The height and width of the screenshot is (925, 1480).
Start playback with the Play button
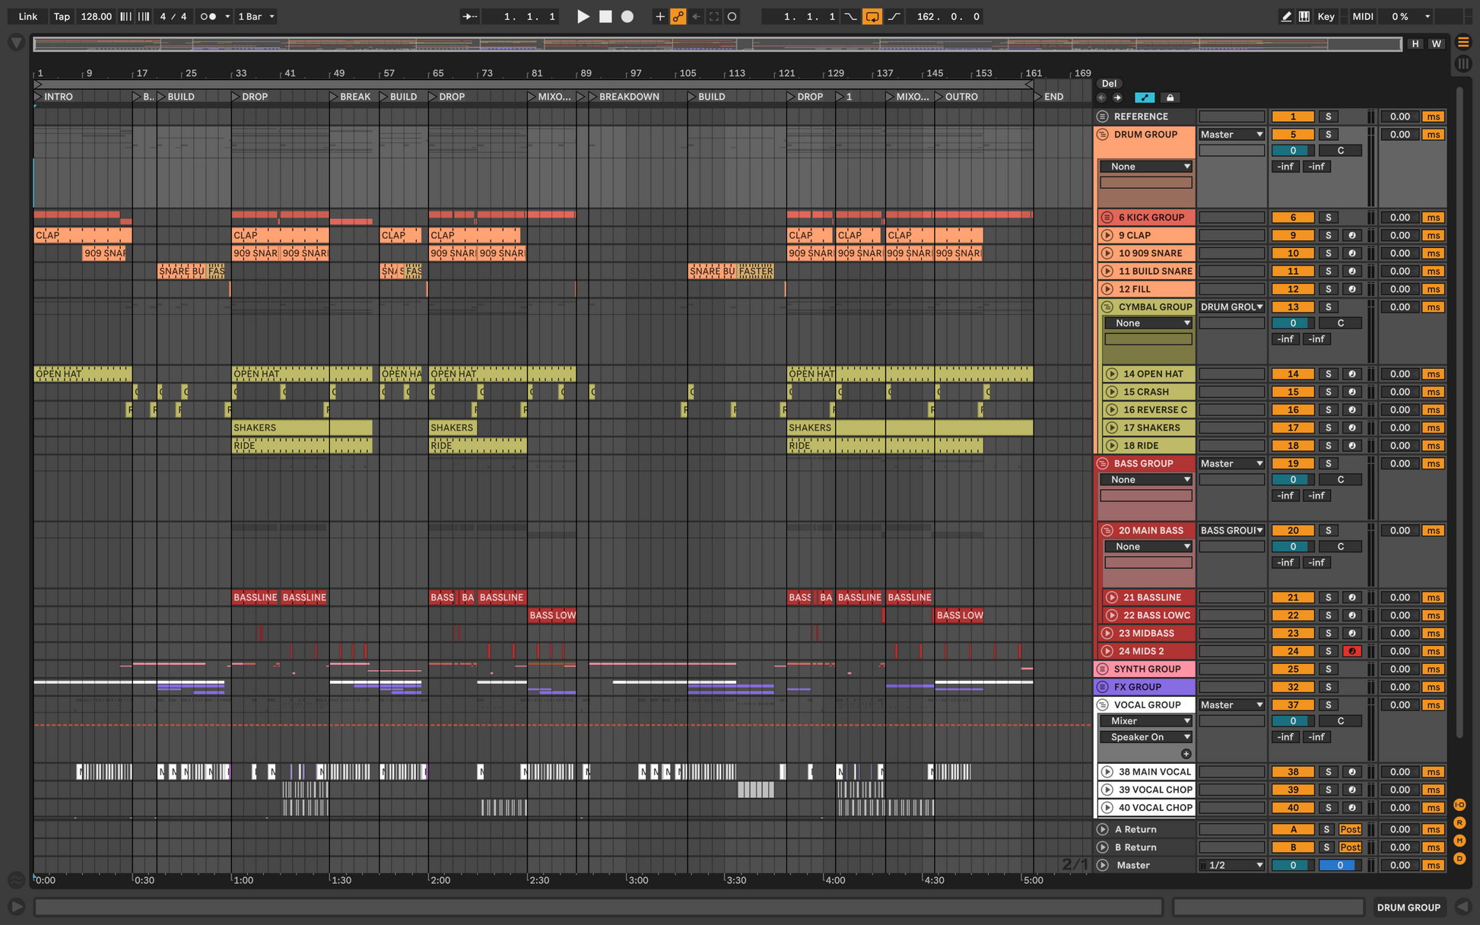[583, 16]
